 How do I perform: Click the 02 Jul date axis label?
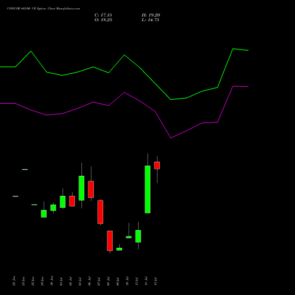(71, 281)
